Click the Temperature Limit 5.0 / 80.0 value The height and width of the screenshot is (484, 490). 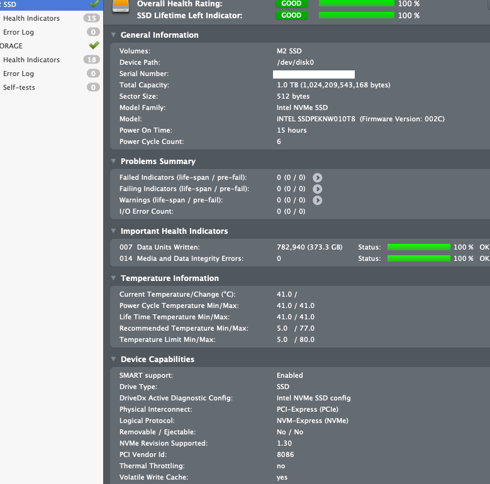[296, 339]
